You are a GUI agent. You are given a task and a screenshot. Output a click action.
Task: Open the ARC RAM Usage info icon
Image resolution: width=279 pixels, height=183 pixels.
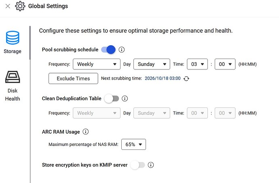click(x=86, y=132)
